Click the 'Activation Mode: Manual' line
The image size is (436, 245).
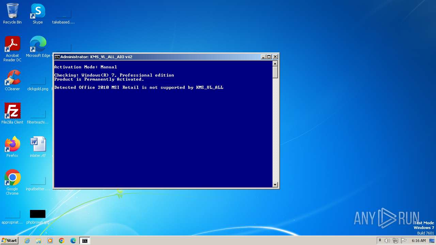click(x=85, y=67)
